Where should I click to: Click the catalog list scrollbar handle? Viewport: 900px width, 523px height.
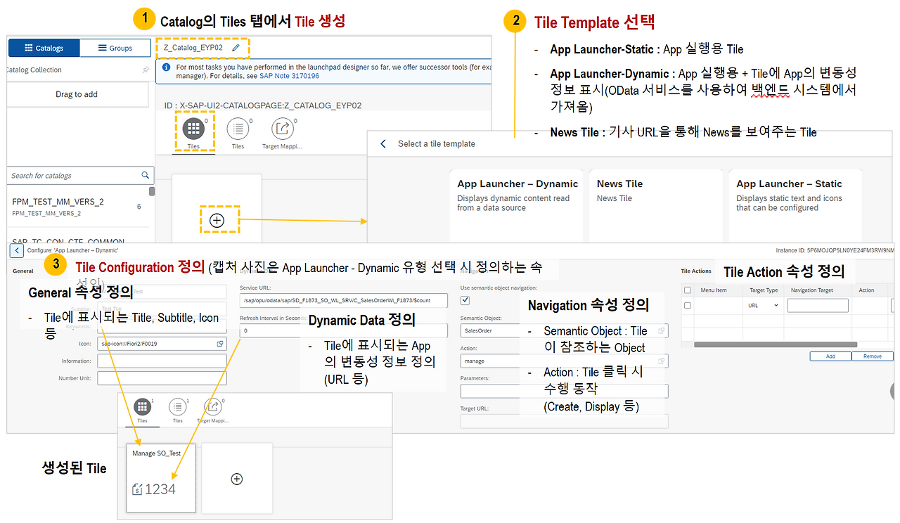(x=152, y=191)
